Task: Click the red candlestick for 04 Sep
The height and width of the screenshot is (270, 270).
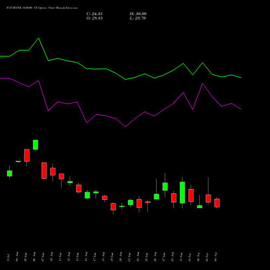Action: [x=217, y=203]
